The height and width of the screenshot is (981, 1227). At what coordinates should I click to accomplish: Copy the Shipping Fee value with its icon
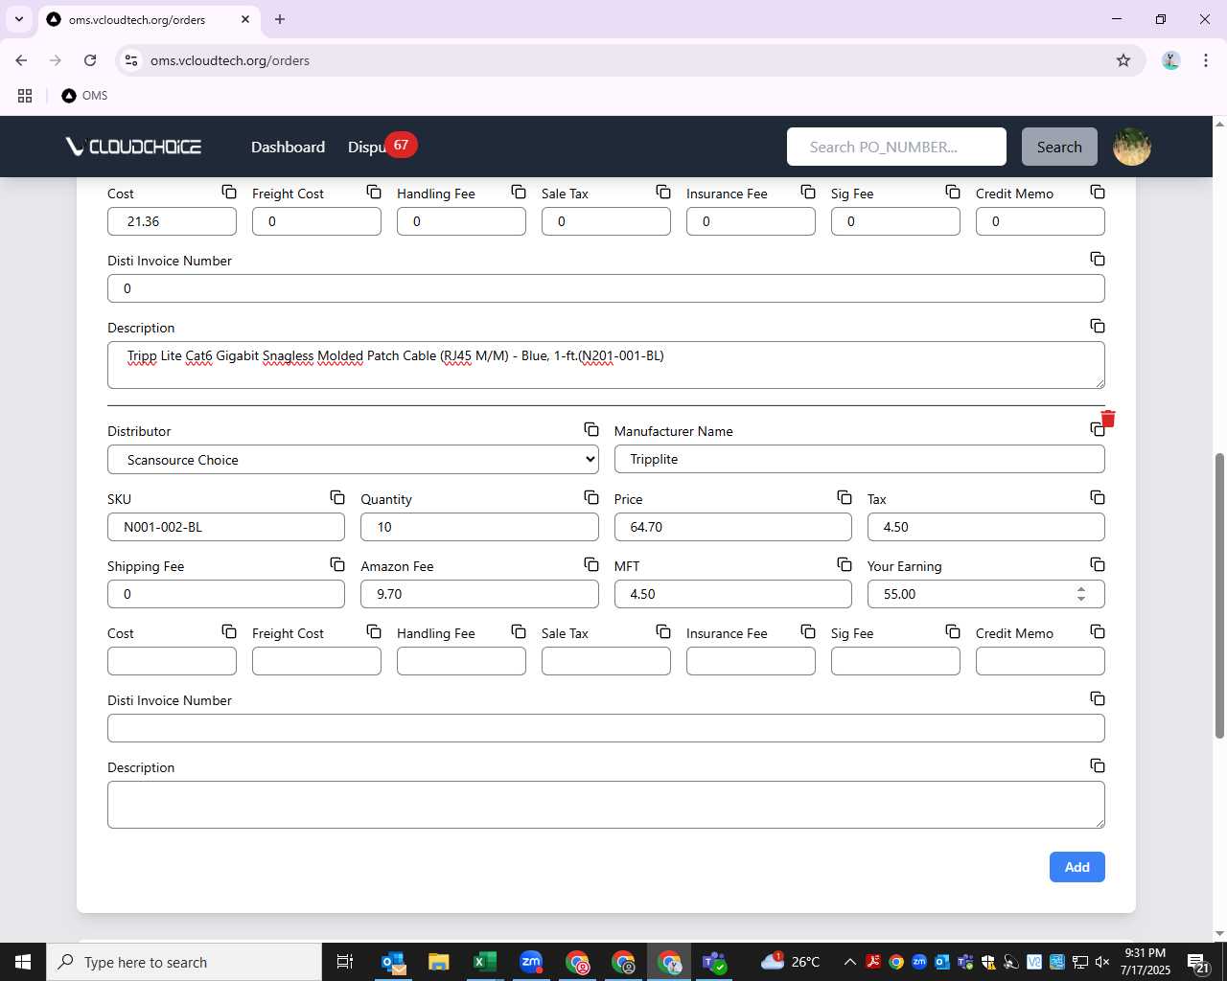(337, 564)
